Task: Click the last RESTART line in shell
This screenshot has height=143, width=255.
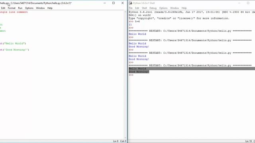Action: tap(190, 66)
